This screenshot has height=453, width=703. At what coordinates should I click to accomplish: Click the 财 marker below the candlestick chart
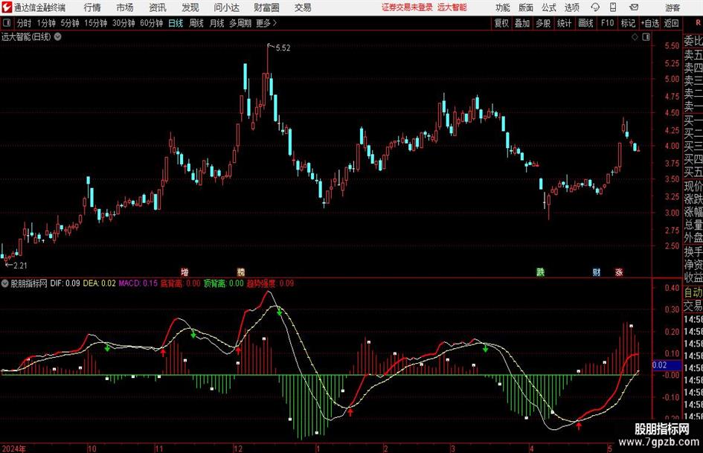(597, 272)
